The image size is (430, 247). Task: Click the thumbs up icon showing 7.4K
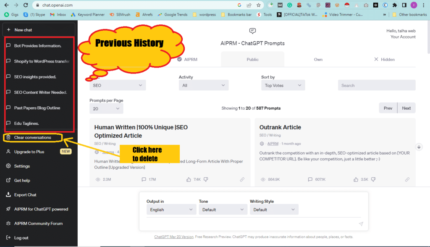pyautogui.click(x=189, y=179)
